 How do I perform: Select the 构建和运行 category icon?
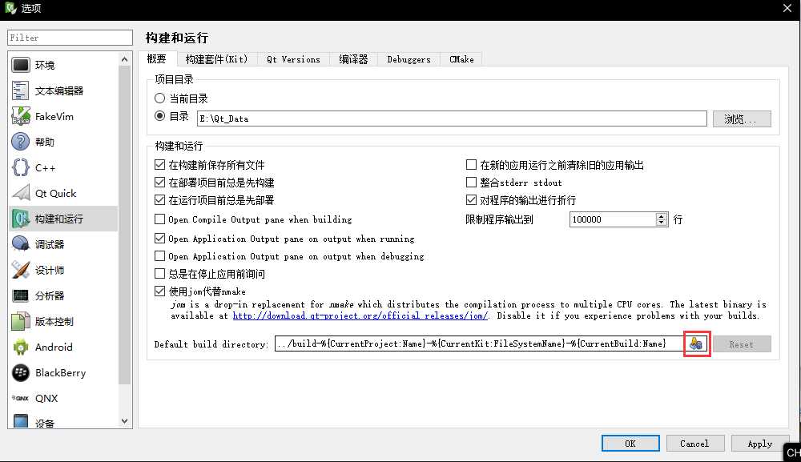tap(21, 219)
